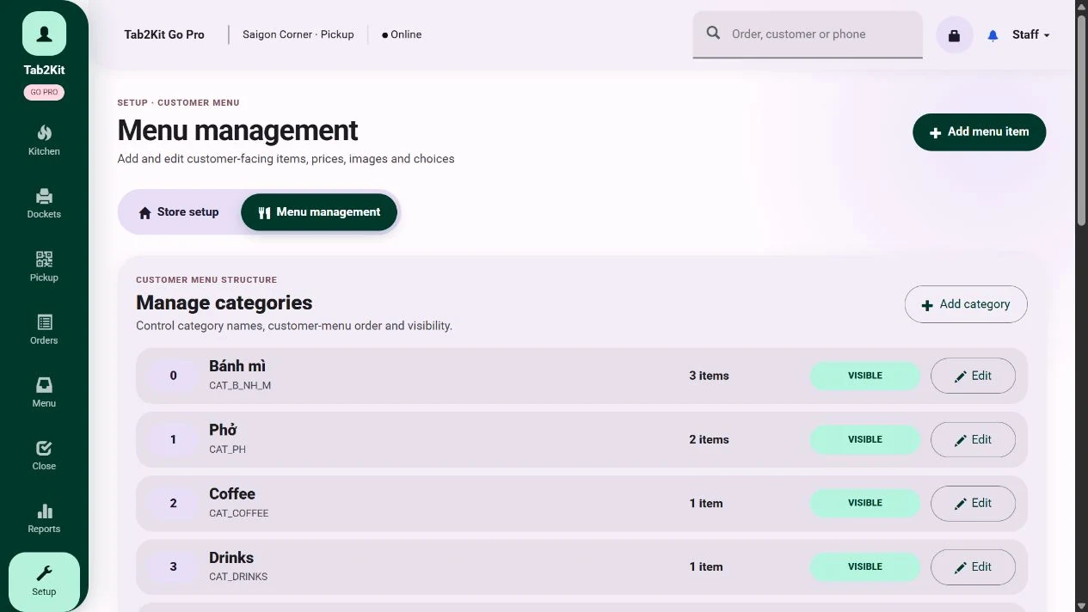Click the Manage categories heading
The width and height of the screenshot is (1088, 612).
pyautogui.click(x=224, y=303)
